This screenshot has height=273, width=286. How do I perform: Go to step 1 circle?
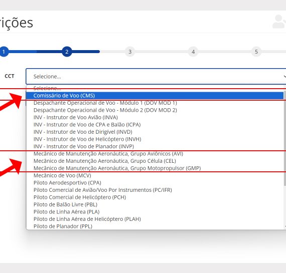4,52
